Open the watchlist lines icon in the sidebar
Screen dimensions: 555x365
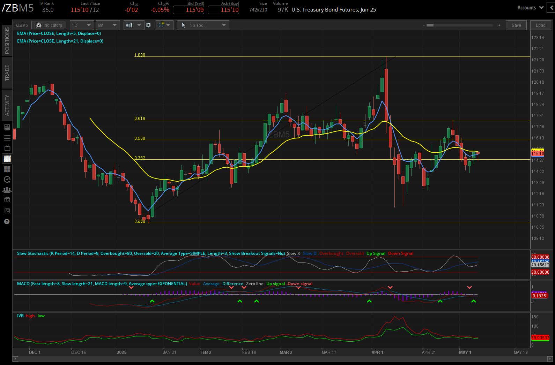(7, 138)
